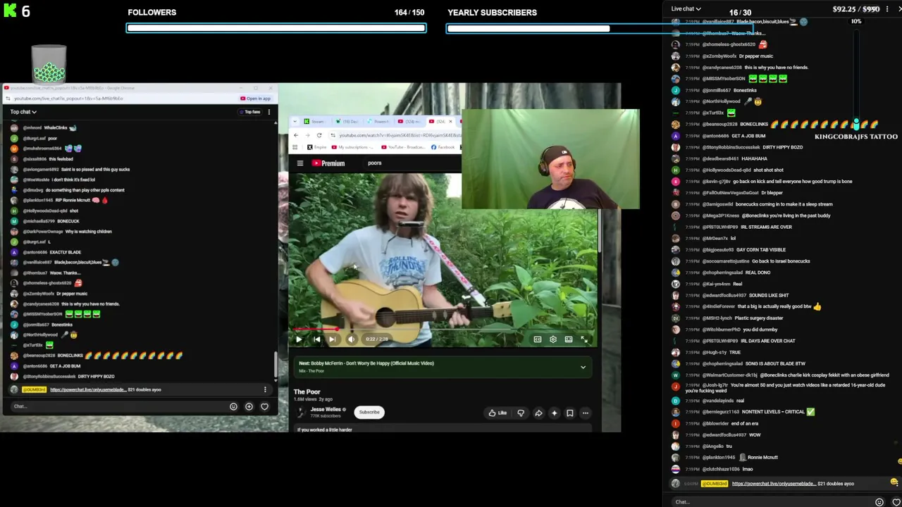Image resolution: width=902 pixels, height=507 pixels.
Task: Click the green Kick logo icon
Action: tap(10, 11)
